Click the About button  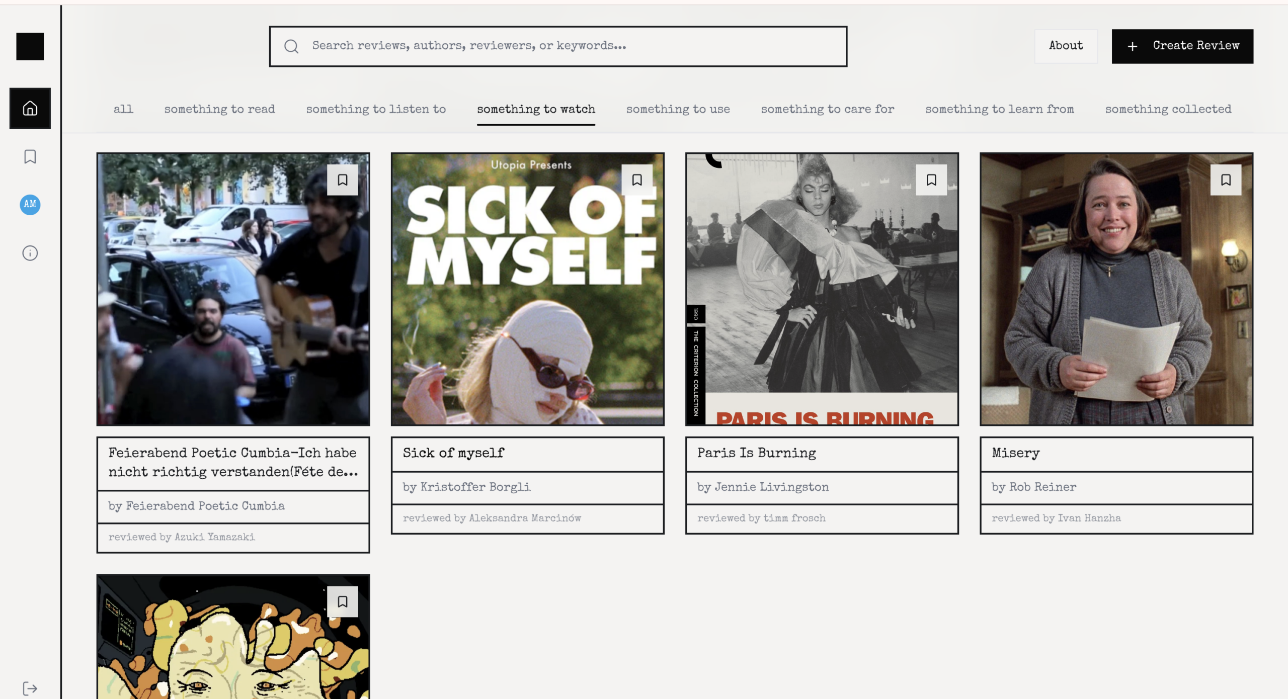coord(1066,46)
